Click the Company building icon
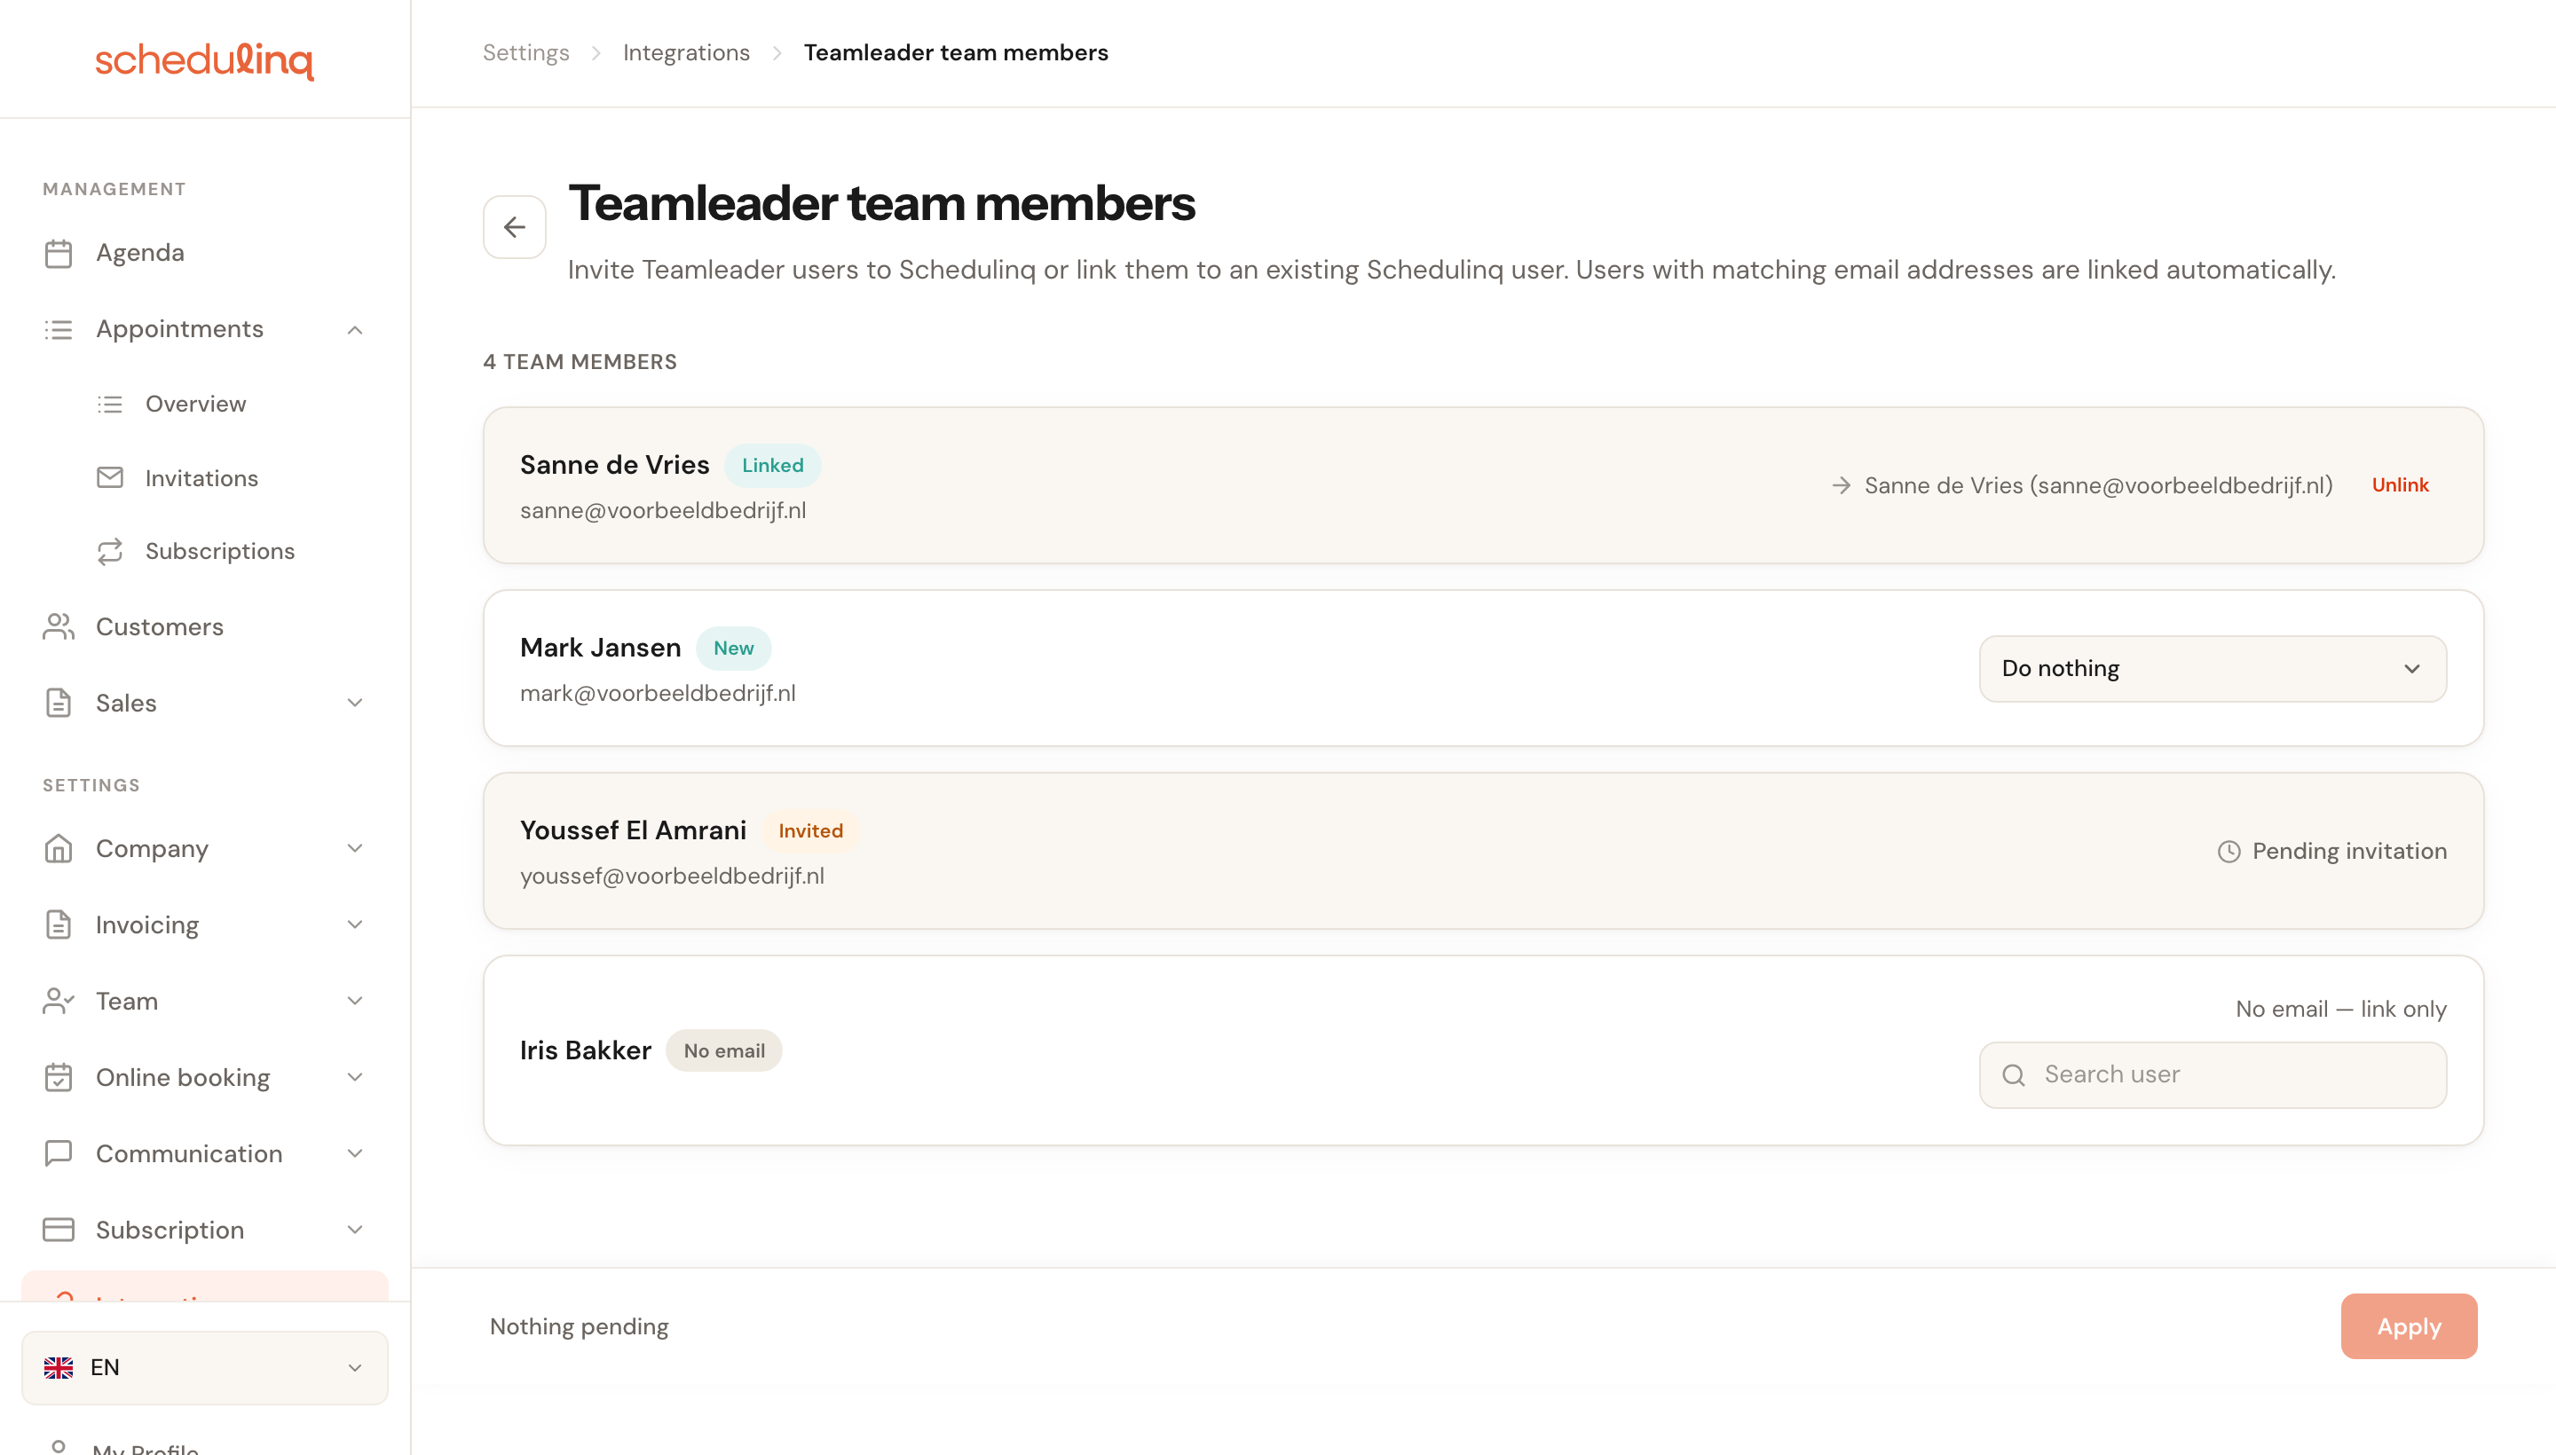The height and width of the screenshot is (1455, 2556). click(x=59, y=848)
